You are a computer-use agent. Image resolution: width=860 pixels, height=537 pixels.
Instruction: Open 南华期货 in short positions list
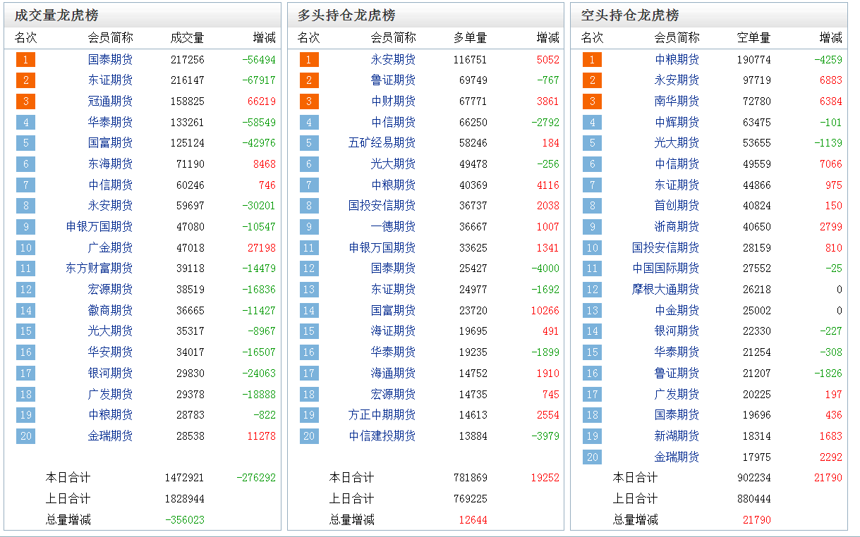677,101
